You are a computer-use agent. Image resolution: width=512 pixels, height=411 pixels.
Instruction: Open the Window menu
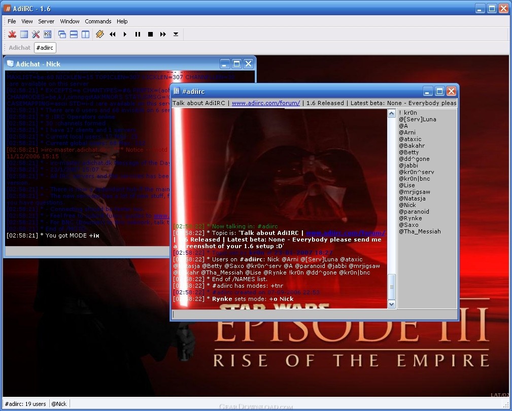click(x=70, y=21)
